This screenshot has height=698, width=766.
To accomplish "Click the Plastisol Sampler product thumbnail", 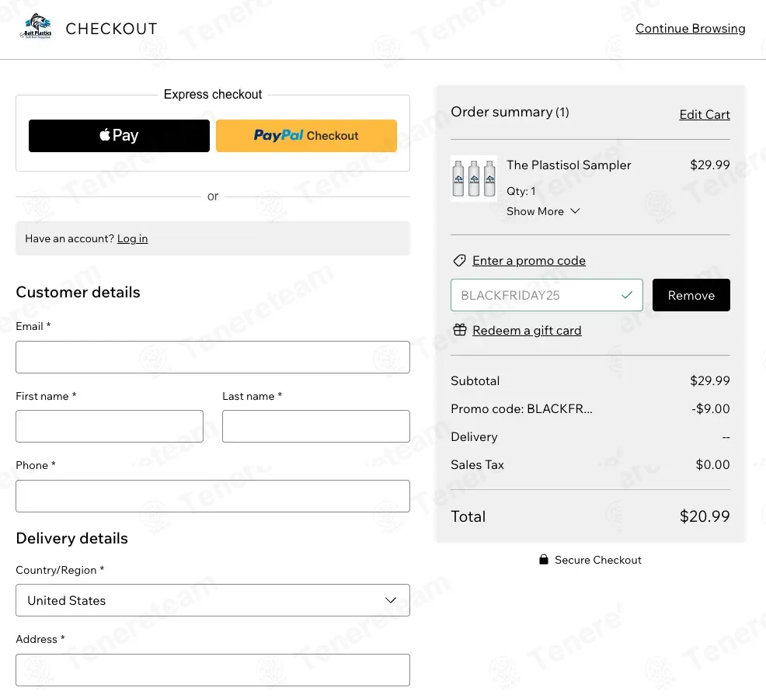I will [x=473, y=179].
